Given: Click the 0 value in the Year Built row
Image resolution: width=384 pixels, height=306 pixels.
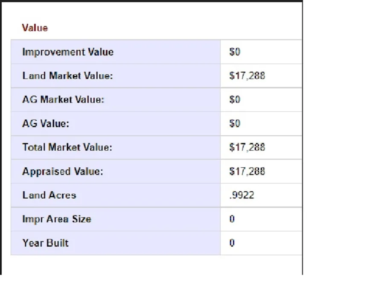Looking at the screenshot, I should point(232,243).
